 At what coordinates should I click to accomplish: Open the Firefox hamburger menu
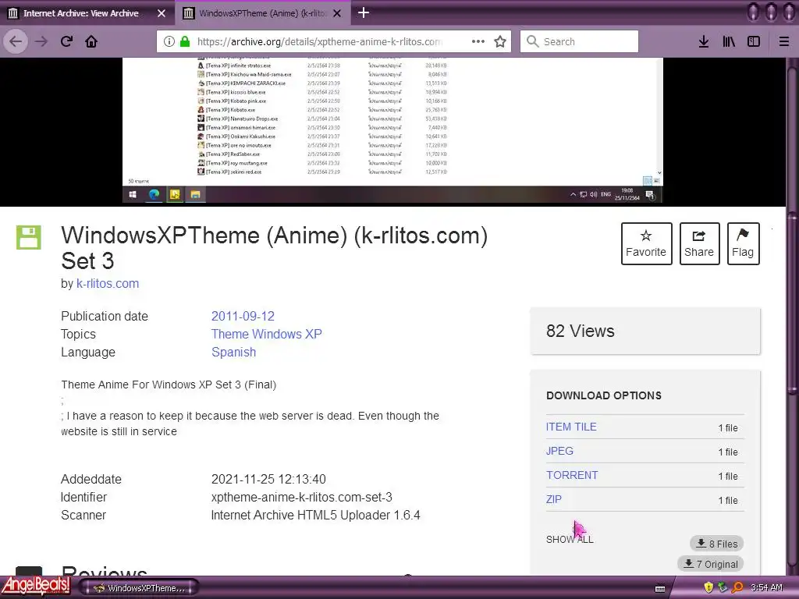783,41
